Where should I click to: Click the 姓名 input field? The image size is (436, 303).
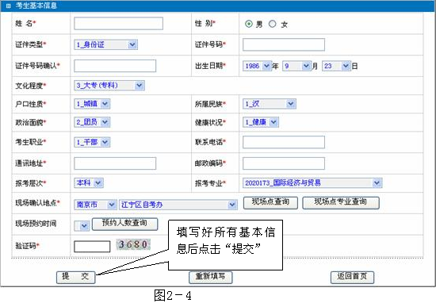[x=118, y=23]
